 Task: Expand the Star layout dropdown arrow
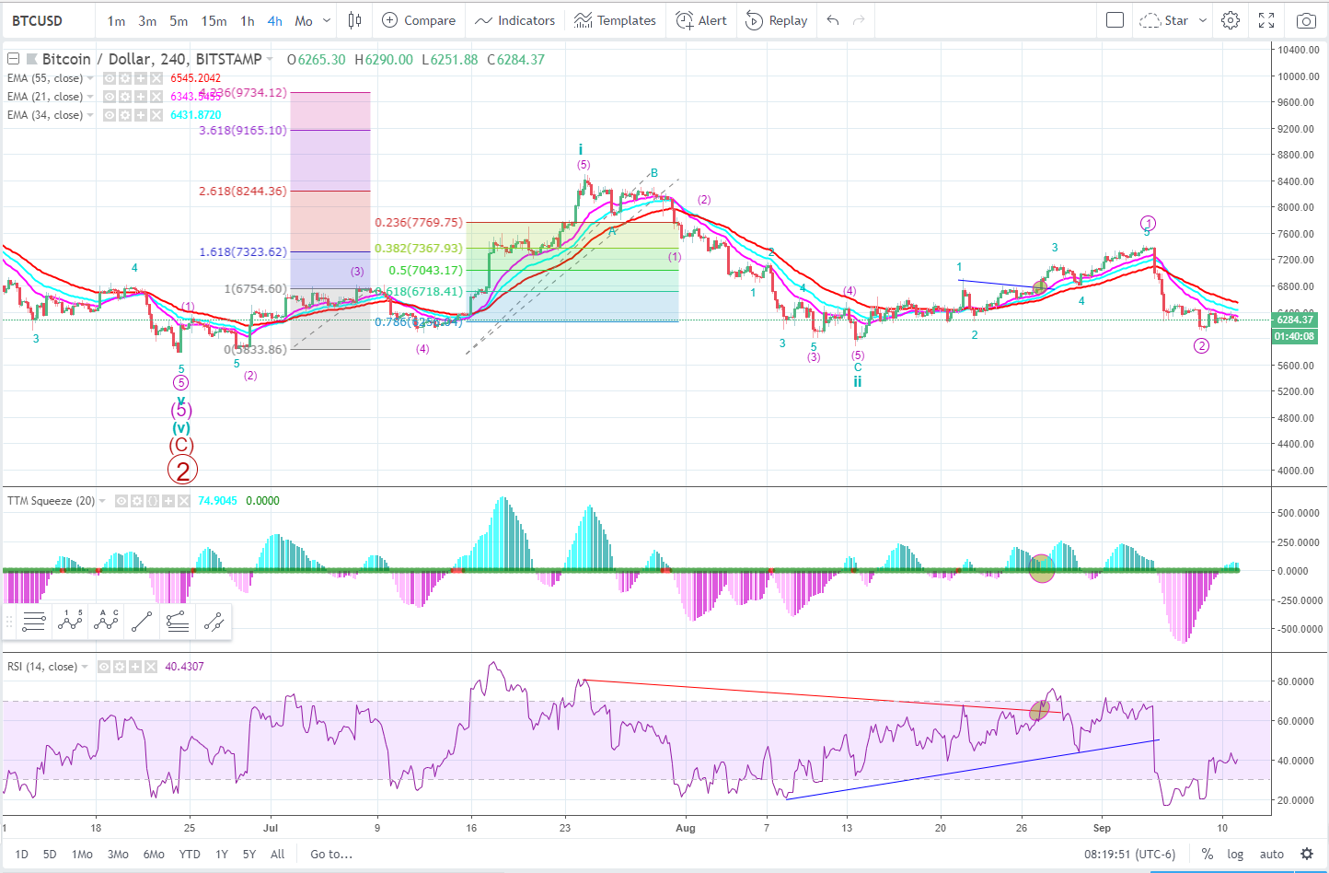pos(1203,20)
